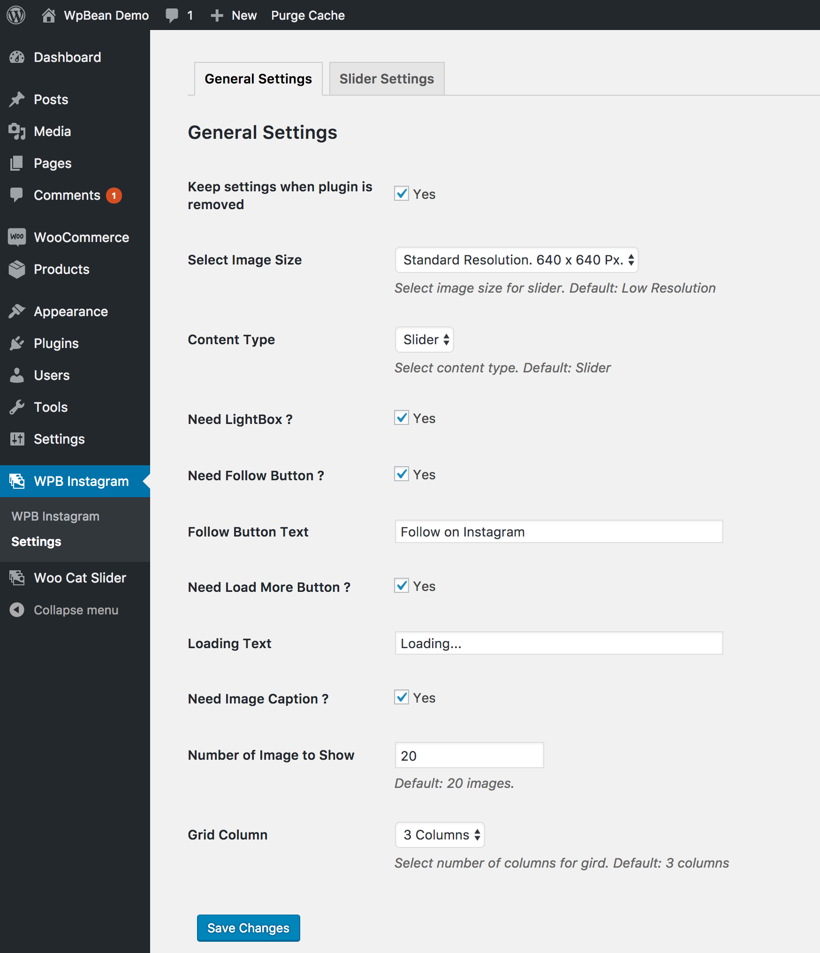Click the Comments bubble icon in sidebar
The image size is (820, 953).
tap(17, 195)
